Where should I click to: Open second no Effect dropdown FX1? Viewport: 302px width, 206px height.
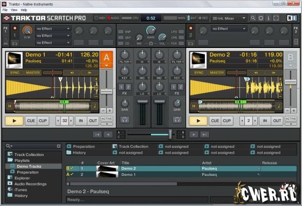tap(53, 36)
